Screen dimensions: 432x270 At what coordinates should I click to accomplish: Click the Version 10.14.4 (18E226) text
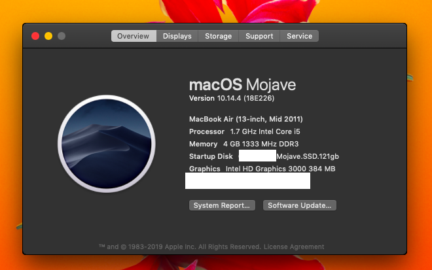click(x=232, y=98)
